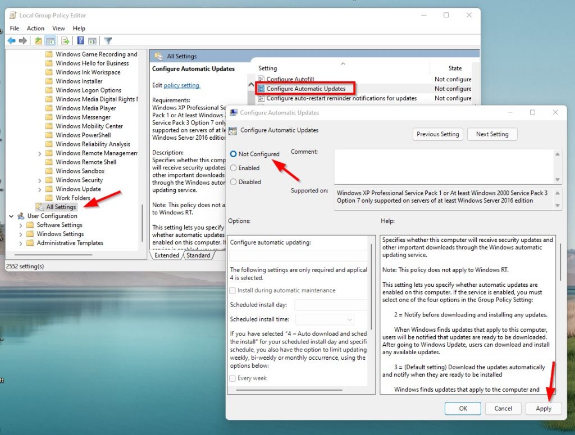Click the Supported on scroll down arrow
Image resolution: width=575 pixels, height=435 pixels.
coord(558,205)
